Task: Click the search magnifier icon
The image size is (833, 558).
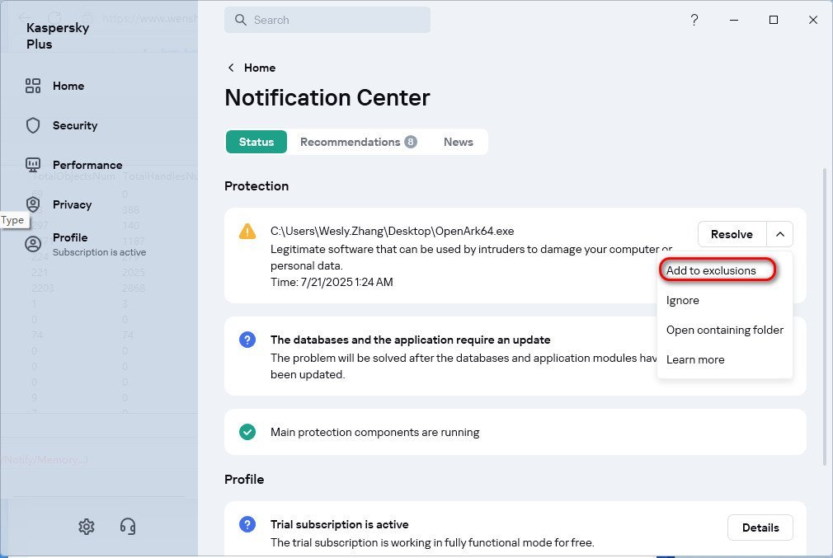Action: click(x=241, y=20)
